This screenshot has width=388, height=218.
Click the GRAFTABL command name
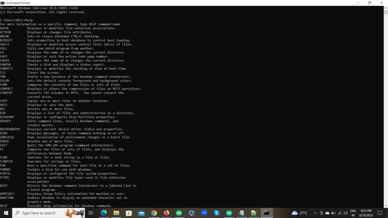point(7,198)
